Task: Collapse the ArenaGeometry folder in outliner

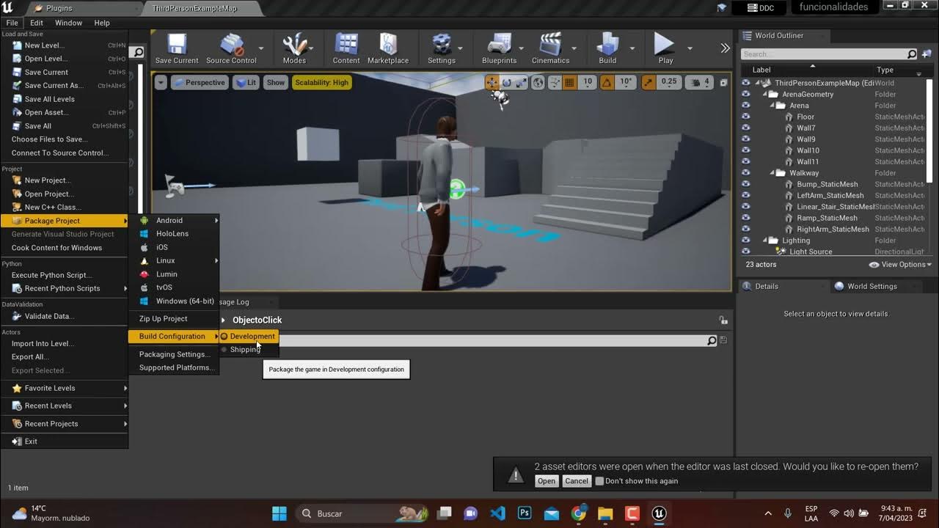Action: pos(764,94)
